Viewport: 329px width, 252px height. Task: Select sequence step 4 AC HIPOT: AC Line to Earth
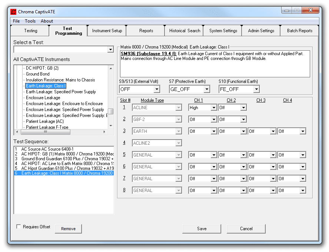pyautogui.click(x=64, y=164)
